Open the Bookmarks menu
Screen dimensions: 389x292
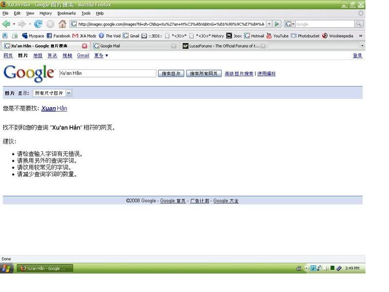67,13
